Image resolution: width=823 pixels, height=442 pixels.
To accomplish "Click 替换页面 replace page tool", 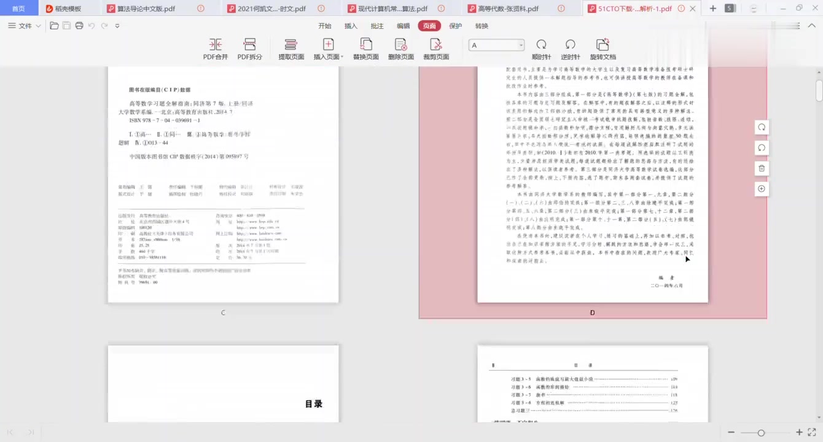I will pyautogui.click(x=366, y=49).
